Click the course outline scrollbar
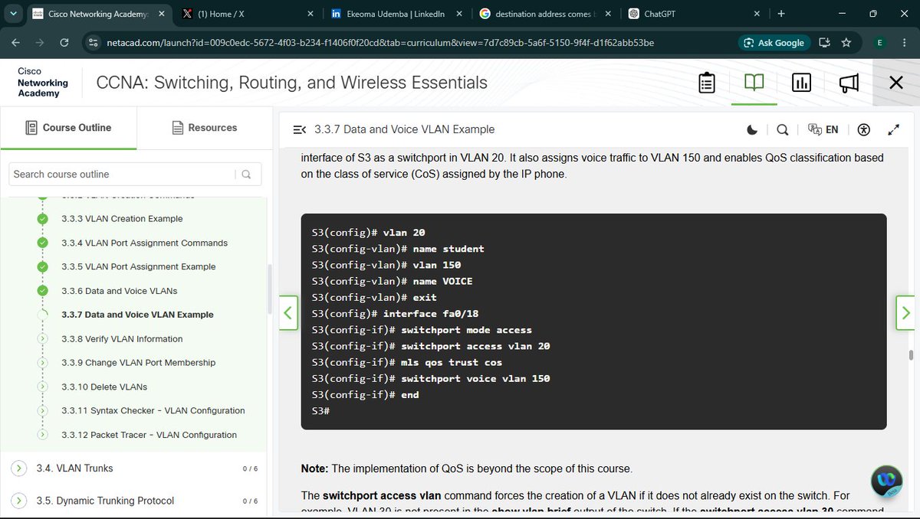Image resolution: width=920 pixels, height=519 pixels. click(269, 289)
